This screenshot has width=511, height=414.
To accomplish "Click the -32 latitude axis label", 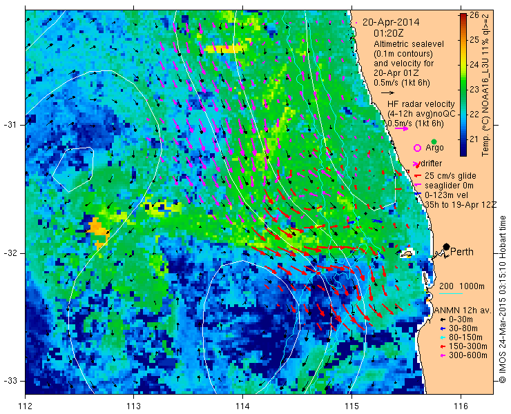I will 10,253.
